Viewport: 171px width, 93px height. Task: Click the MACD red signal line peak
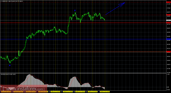pos(31,75)
